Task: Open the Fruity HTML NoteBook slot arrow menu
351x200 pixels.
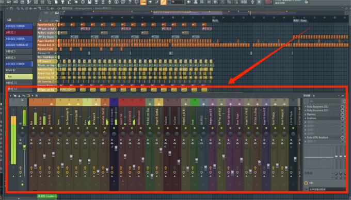Action: coord(306,138)
